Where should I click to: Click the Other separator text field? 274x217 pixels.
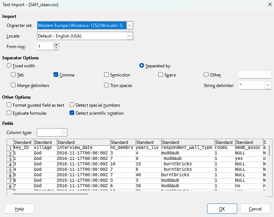coord(255,75)
